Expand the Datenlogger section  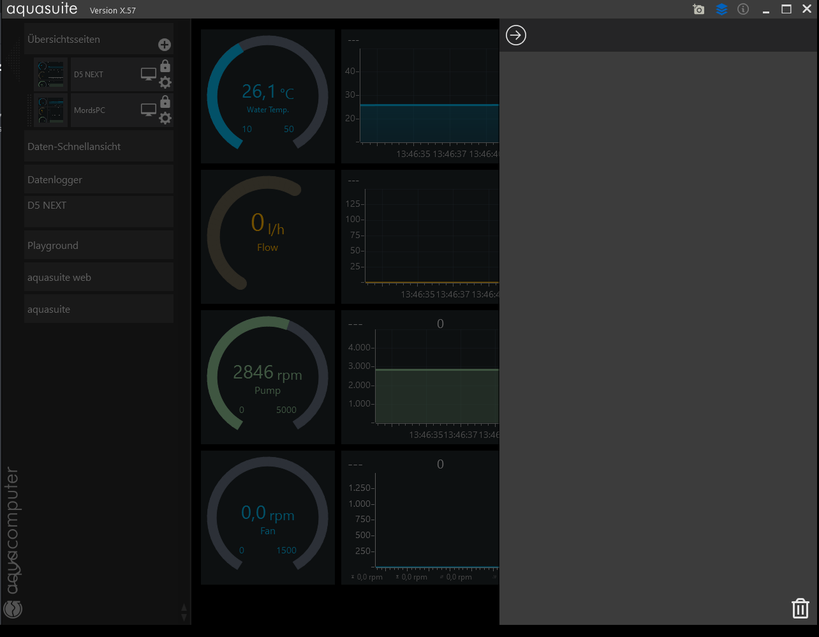coord(99,179)
